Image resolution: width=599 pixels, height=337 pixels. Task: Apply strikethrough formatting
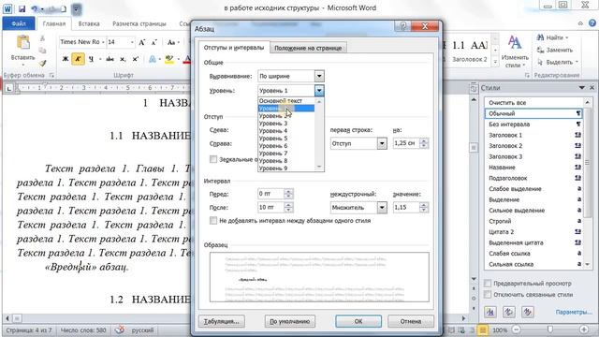tap(110, 59)
